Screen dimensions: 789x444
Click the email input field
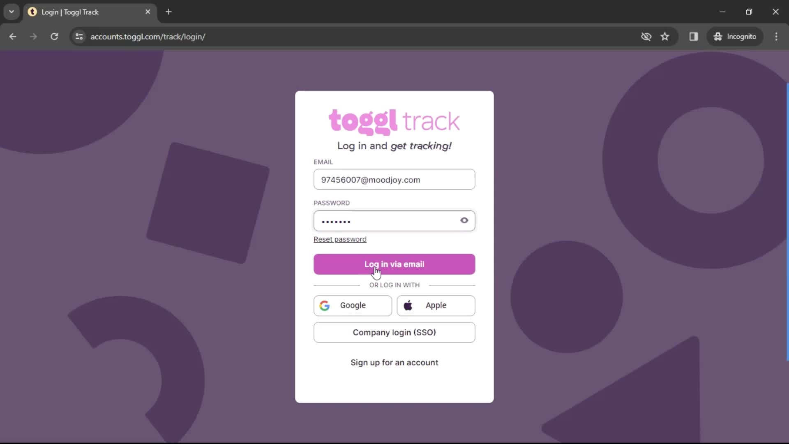tap(394, 179)
